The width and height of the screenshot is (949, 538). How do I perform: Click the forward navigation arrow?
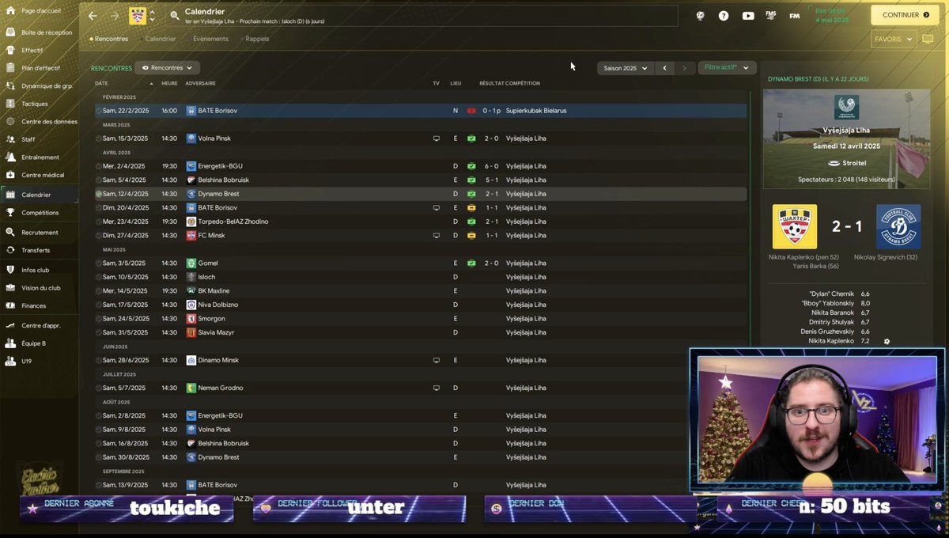(x=115, y=16)
